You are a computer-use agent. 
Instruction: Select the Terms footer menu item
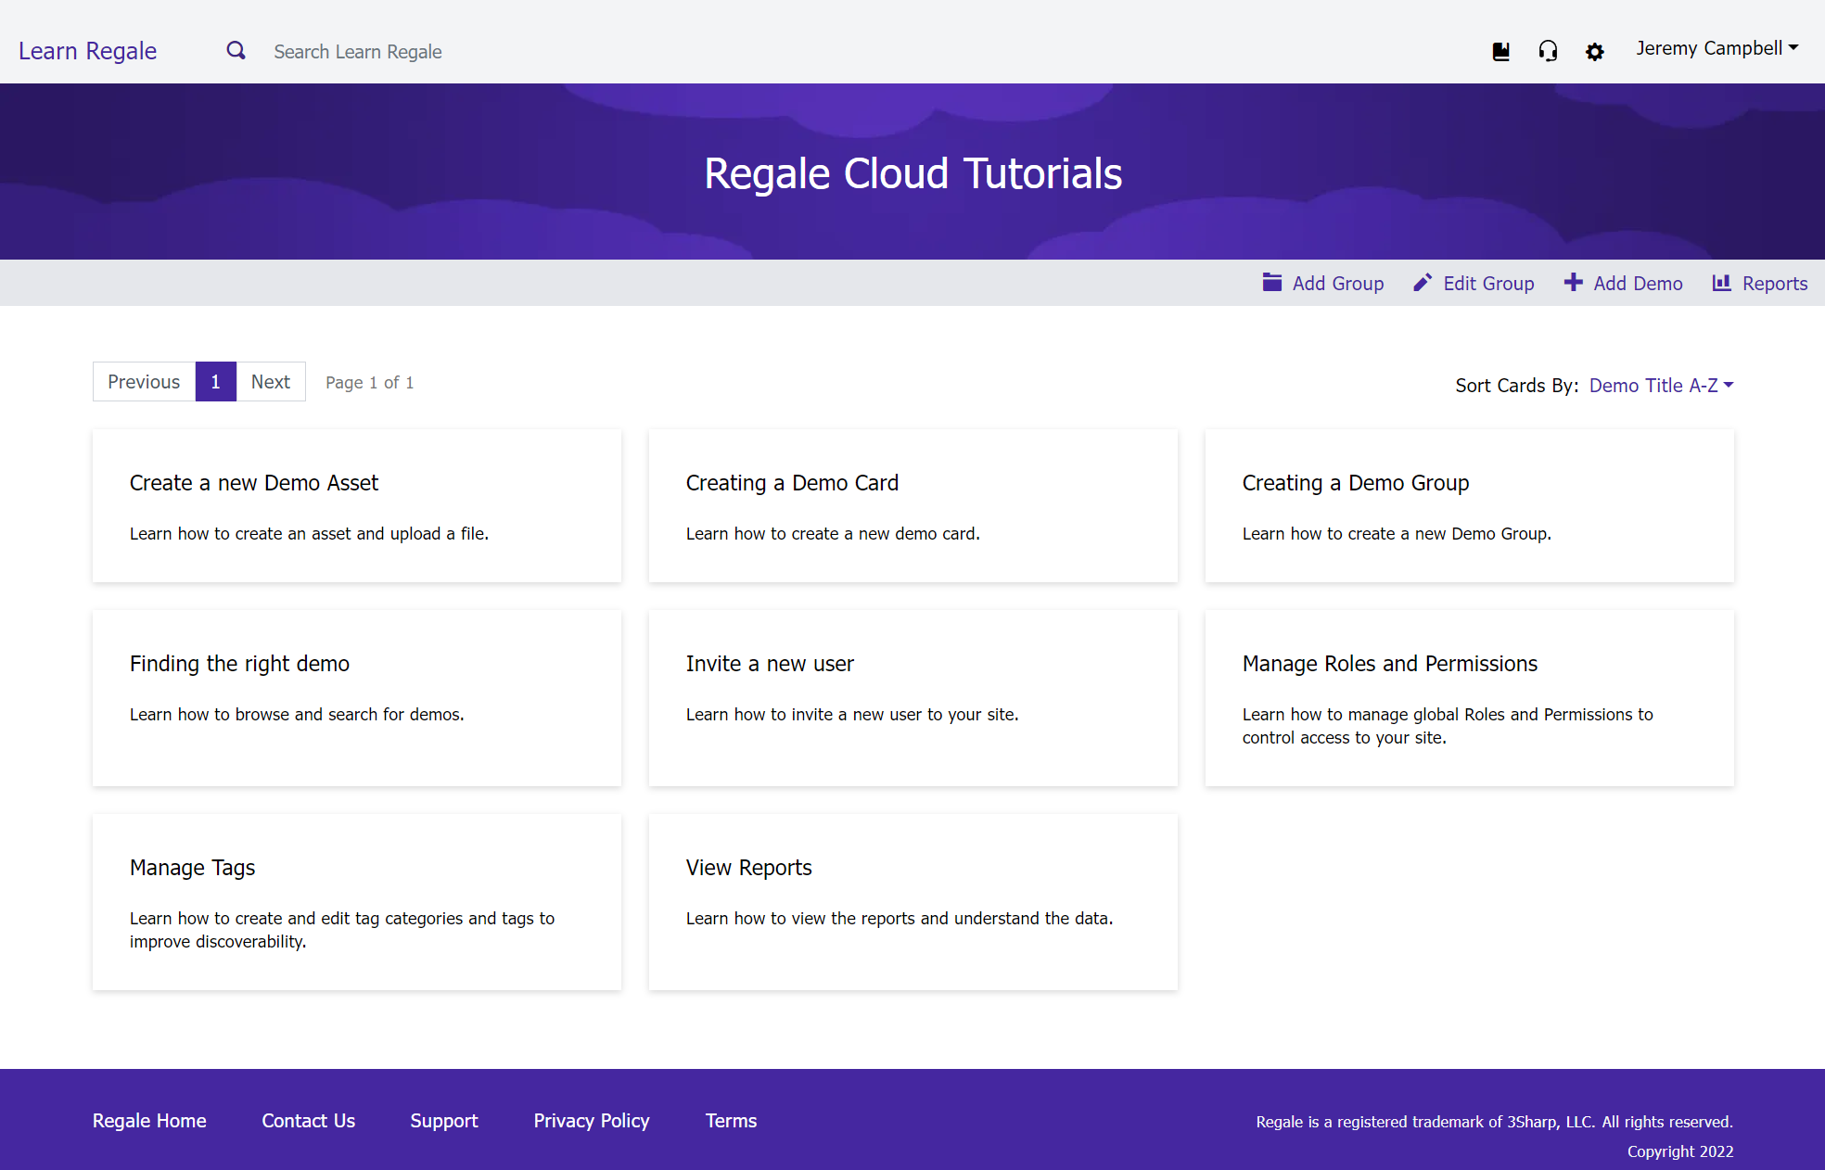pos(731,1120)
